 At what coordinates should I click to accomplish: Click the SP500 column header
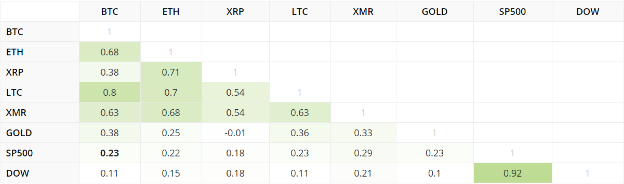[x=512, y=12]
